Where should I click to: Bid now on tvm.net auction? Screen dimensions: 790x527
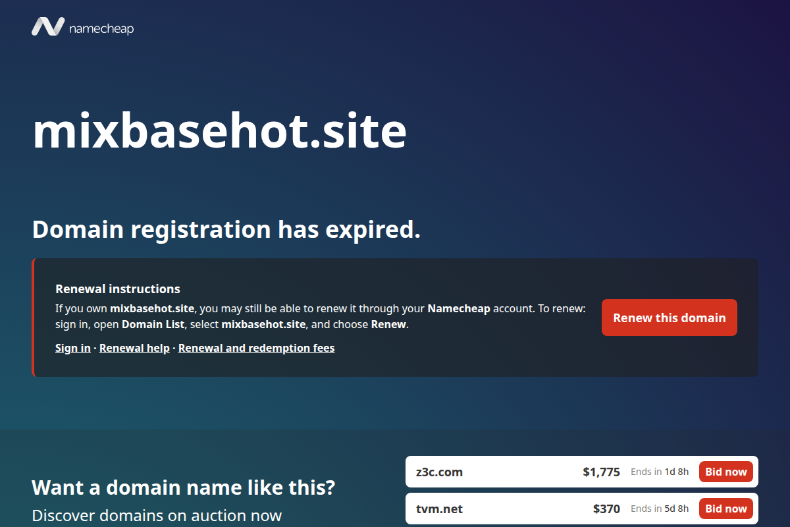tap(726, 509)
